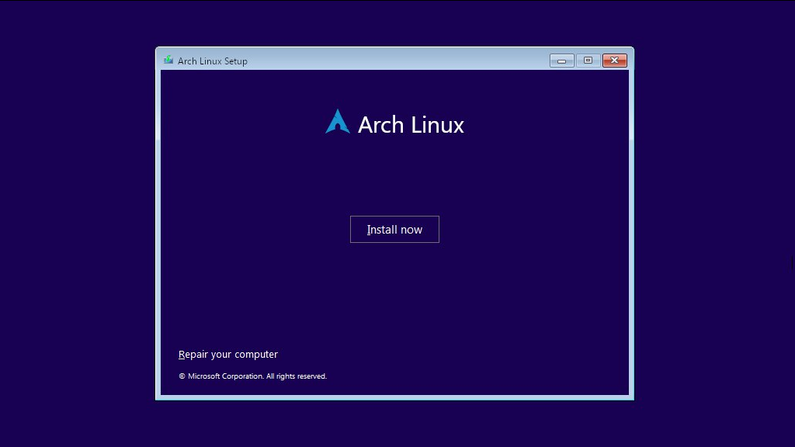Screen dimensions: 795x447
Task: Click the Install now button
Action: 394,230
